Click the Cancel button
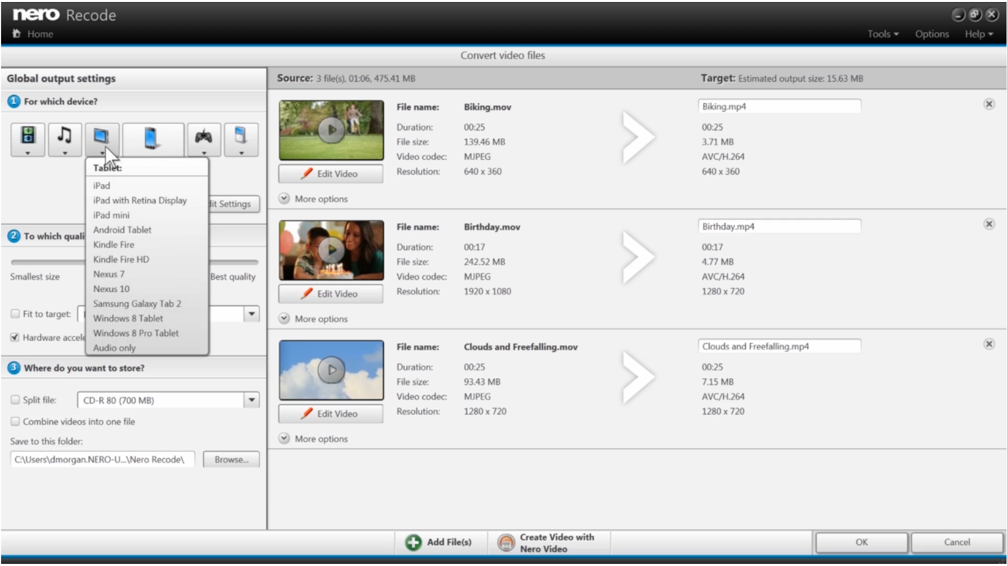 pos(957,542)
